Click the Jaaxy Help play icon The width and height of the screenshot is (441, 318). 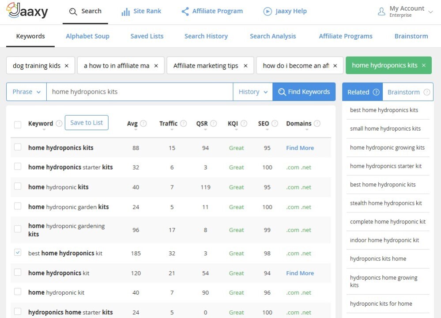coord(268,11)
